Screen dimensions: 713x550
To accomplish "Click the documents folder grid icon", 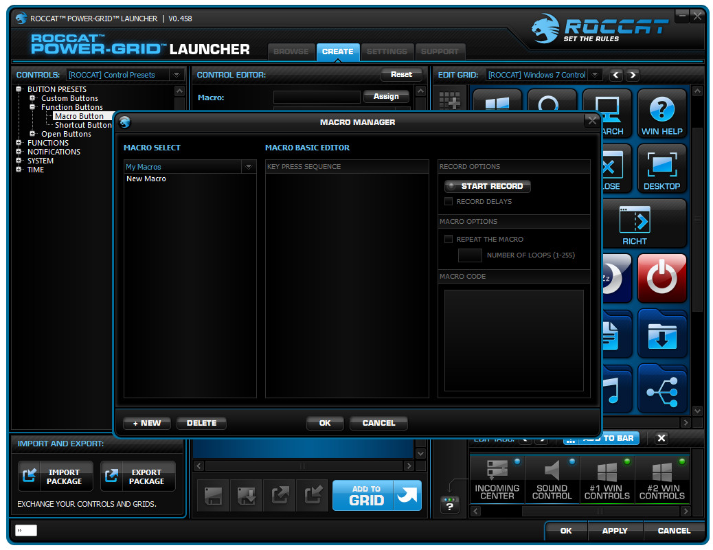I will 617,334.
